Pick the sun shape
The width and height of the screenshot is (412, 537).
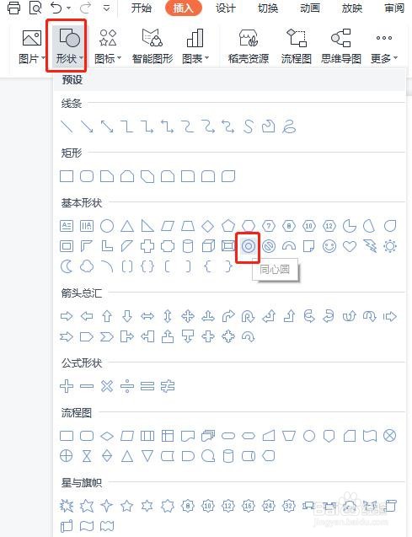tap(390, 246)
